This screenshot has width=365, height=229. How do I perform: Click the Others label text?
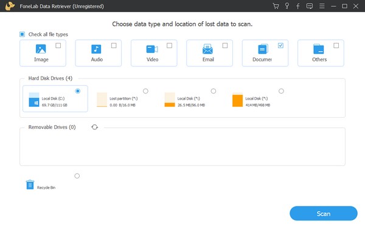coord(319,60)
